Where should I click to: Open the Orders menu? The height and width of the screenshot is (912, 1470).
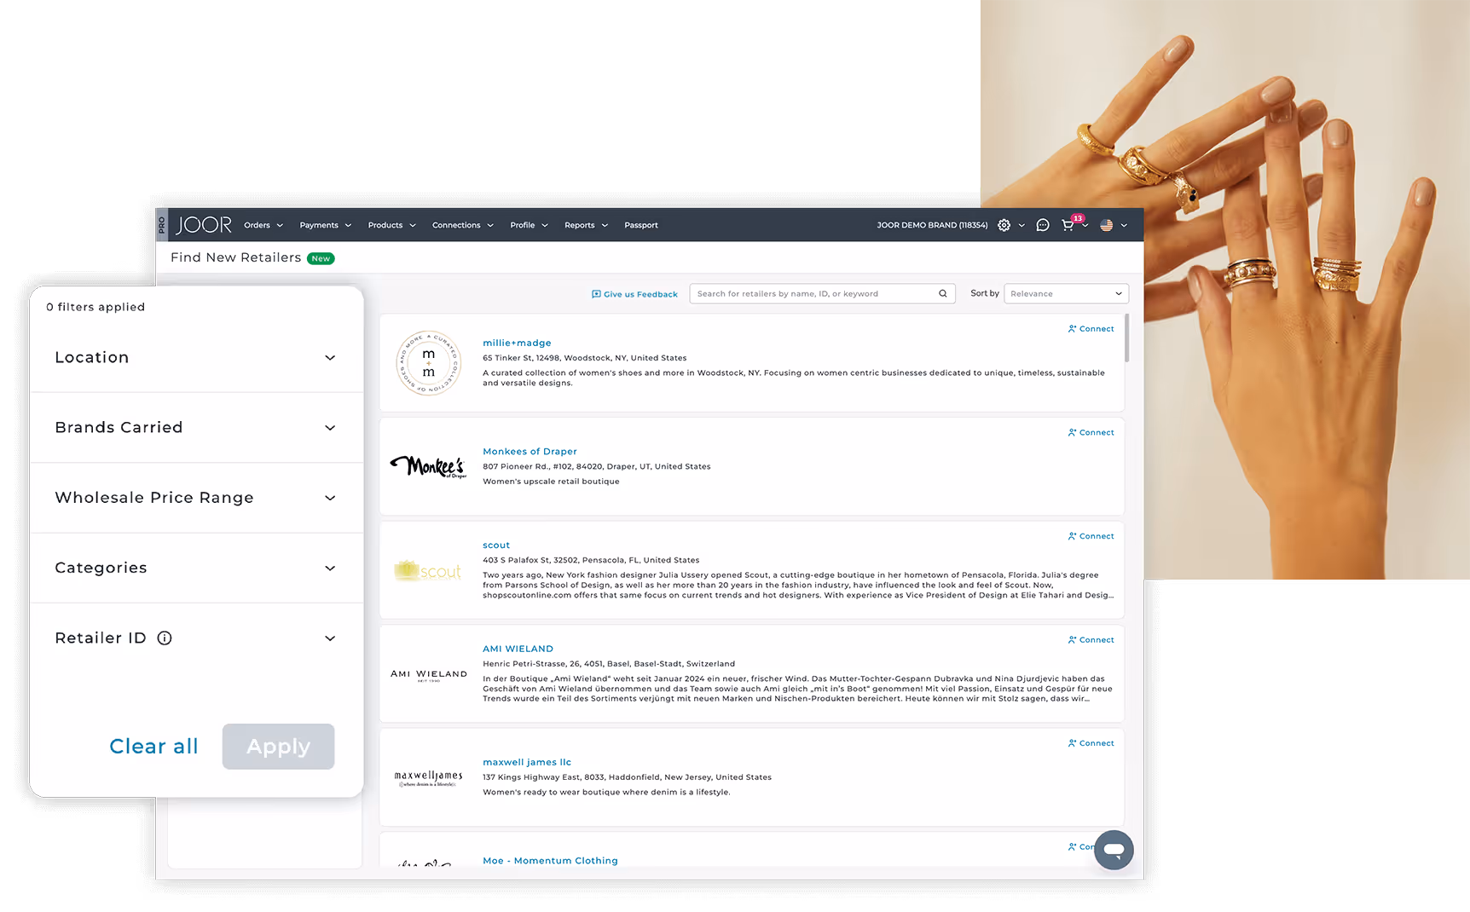click(263, 225)
